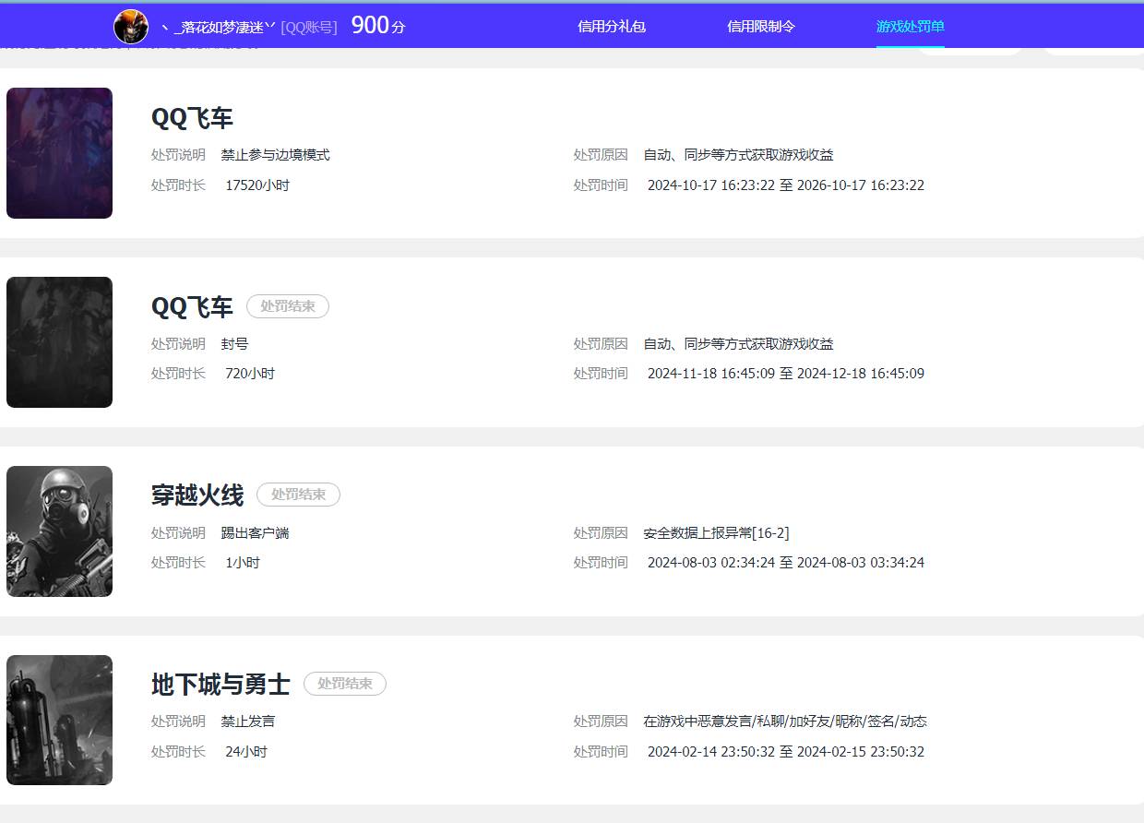
Task: Open the 穿越火线 gas mask soldier thumbnail
Action: click(x=59, y=531)
